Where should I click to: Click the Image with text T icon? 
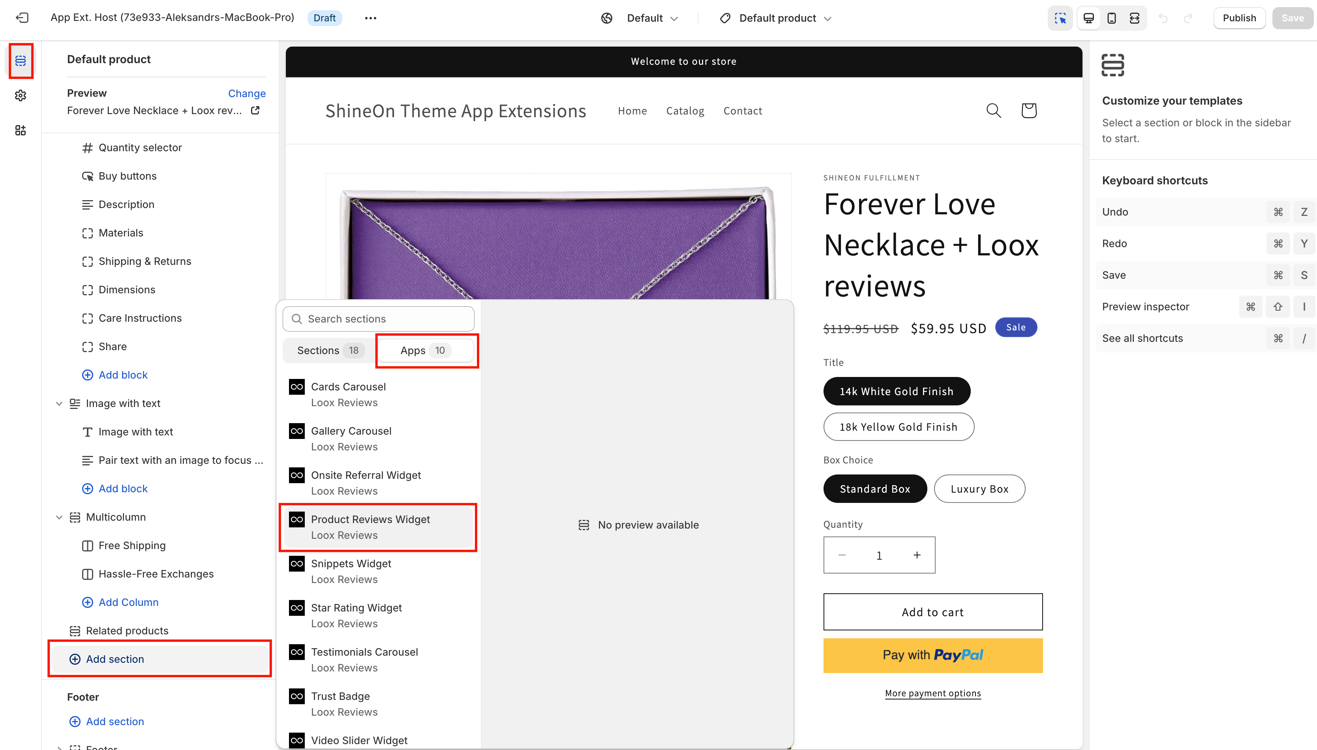click(88, 432)
